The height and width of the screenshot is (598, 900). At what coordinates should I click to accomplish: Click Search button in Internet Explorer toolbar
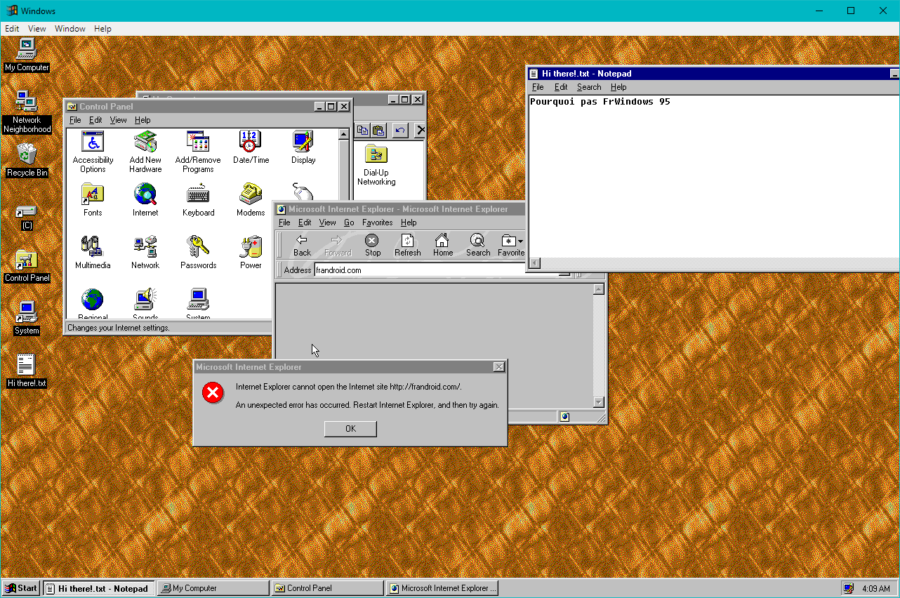(478, 245)
